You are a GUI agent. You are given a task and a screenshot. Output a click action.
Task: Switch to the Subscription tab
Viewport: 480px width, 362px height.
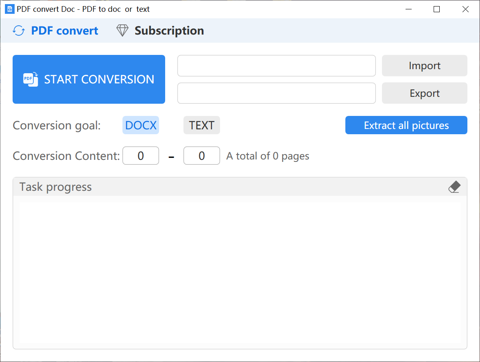coord(169,31)
